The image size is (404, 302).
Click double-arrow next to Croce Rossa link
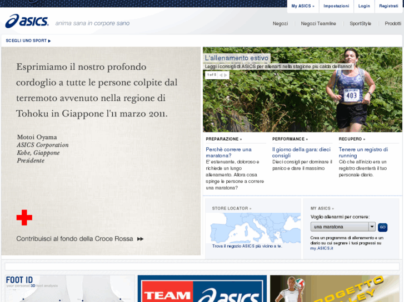[140, 239]
